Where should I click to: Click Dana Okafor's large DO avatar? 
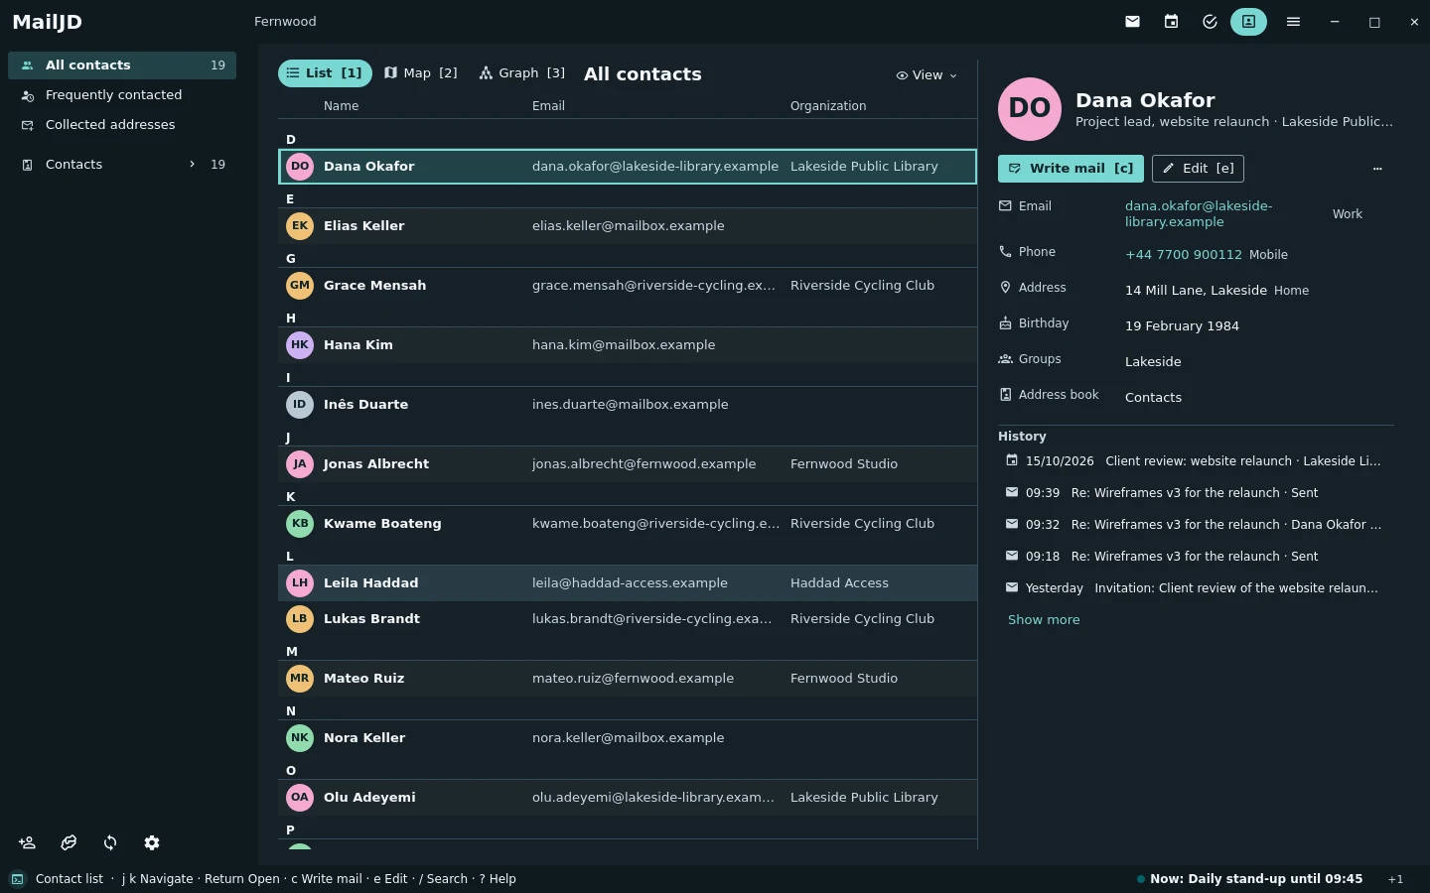[1030, 109]
